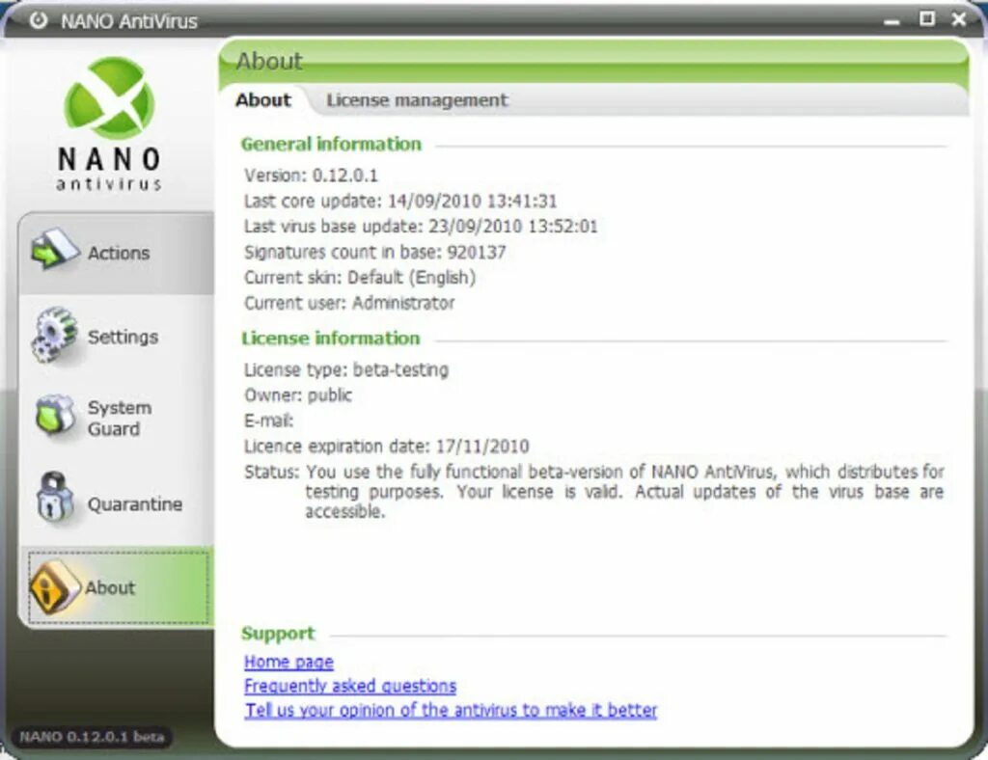The width and height of the screenshot is (988, 760).
Task: Minimize the NANO AntiVirus window
Action: pyautogui.click(x=891, y=22)
